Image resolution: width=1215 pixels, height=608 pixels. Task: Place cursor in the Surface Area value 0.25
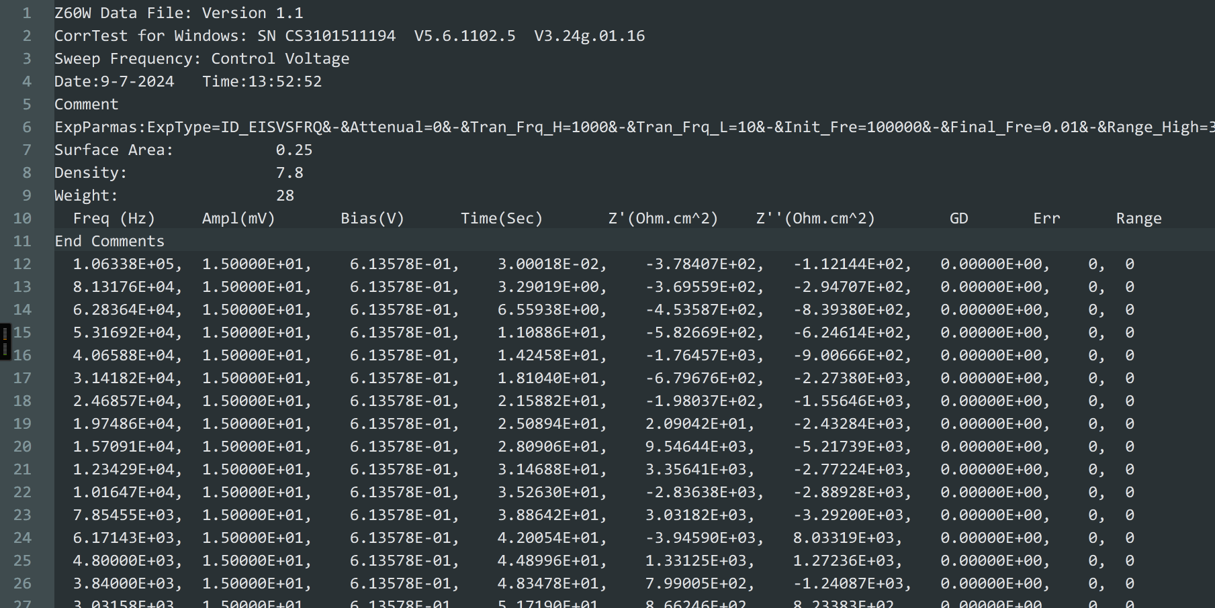click(x=294, y=150)
